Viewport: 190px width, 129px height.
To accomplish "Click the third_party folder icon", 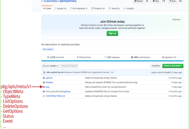I will pos(44,91).
